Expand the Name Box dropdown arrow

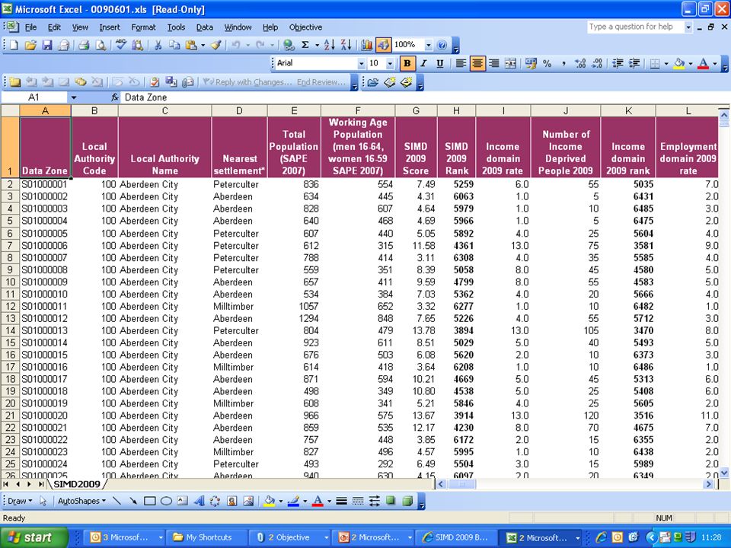tap(74, 97)
